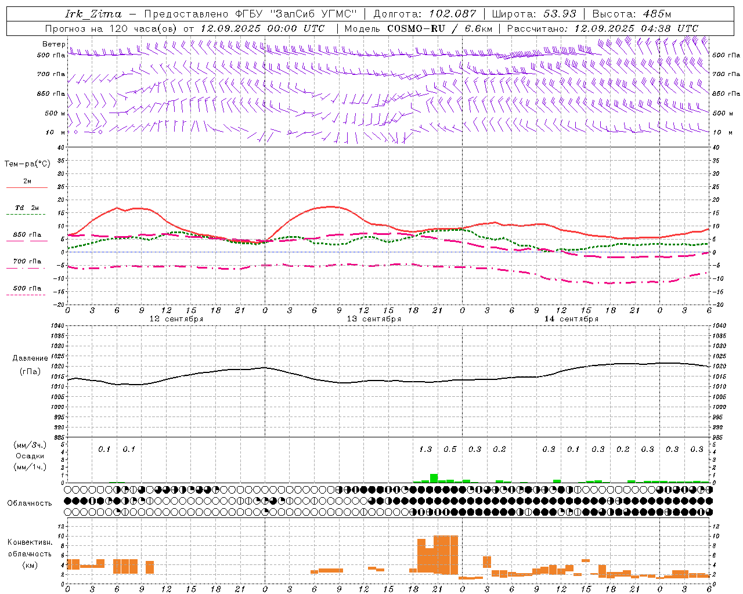Click the Осадки panel label
The height and width of the screenshot is (594, 743).
(30, 456)
